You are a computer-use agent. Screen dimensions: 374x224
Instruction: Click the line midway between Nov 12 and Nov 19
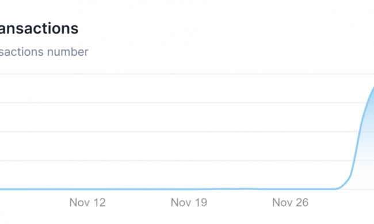(138, 189)
